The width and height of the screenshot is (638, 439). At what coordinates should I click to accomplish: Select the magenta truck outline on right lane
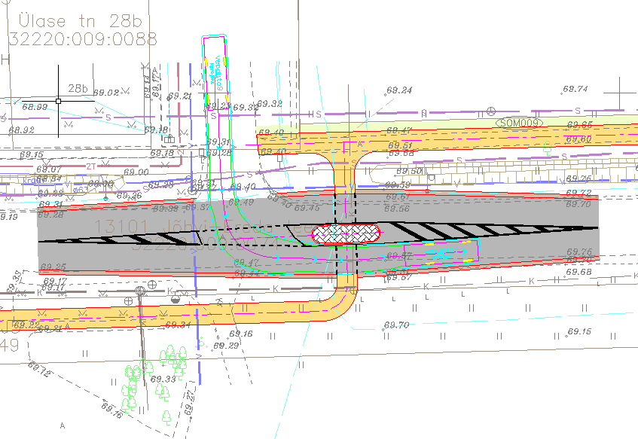442,253
